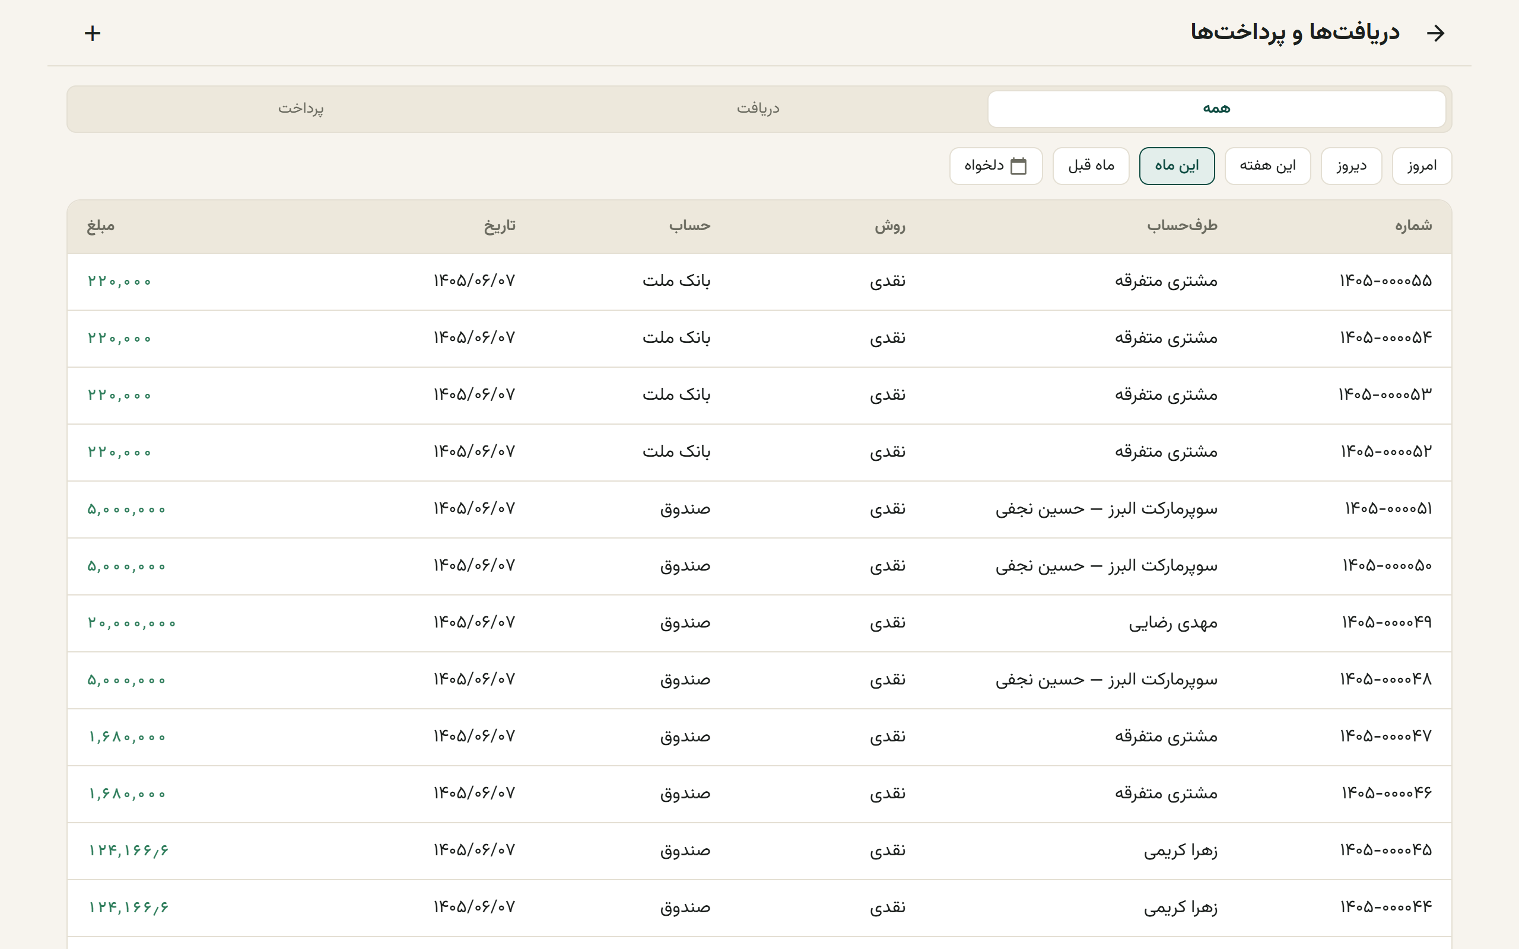Click مشتری متفرقه in row ۱۴۰۵-۰۰۰۰۵۵
Screen dimensions: 1519x949
point(1166,281)
